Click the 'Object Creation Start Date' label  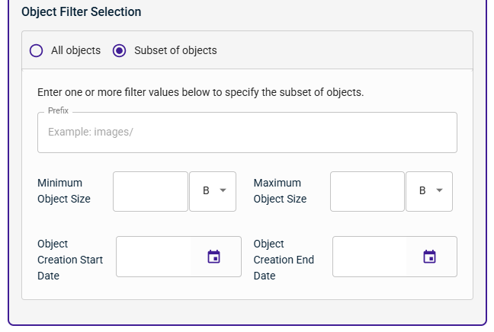(70, 260)
